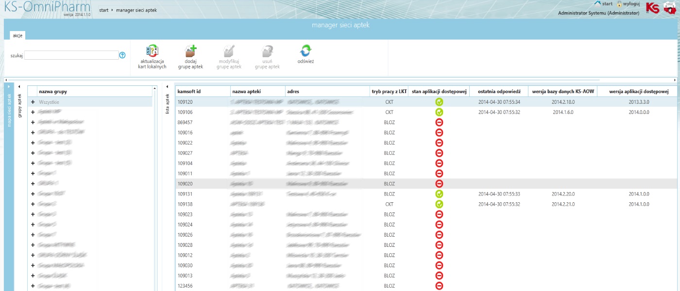Click green status icon for pharmacy 109120

(439, 102)
